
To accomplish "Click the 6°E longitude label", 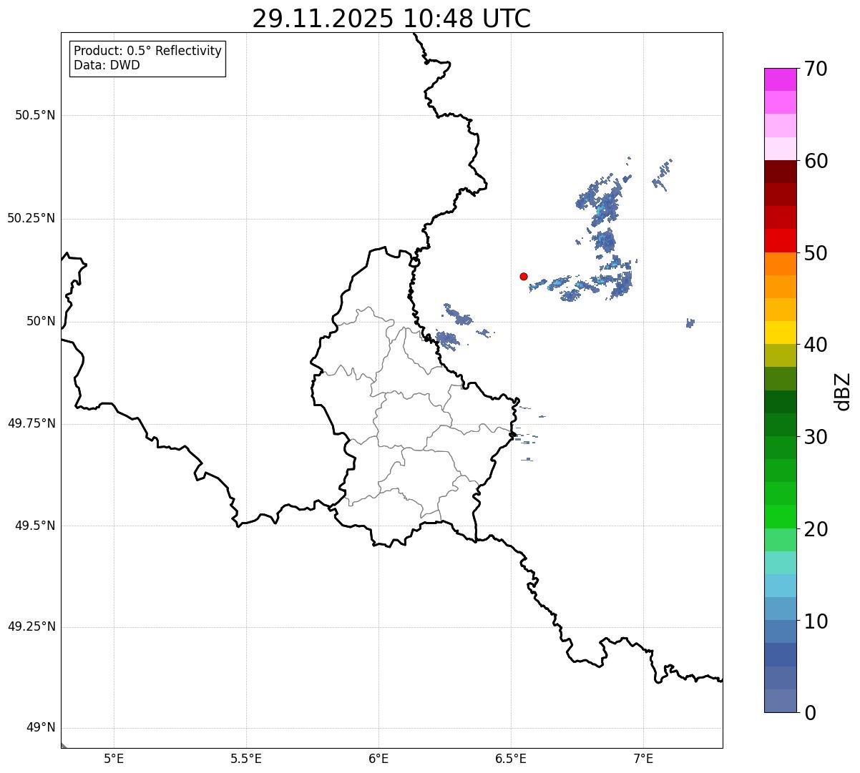I will (x=378, y=758).
